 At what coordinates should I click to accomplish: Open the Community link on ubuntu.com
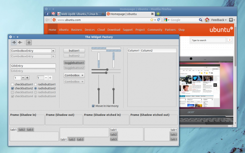pos(155,30)
